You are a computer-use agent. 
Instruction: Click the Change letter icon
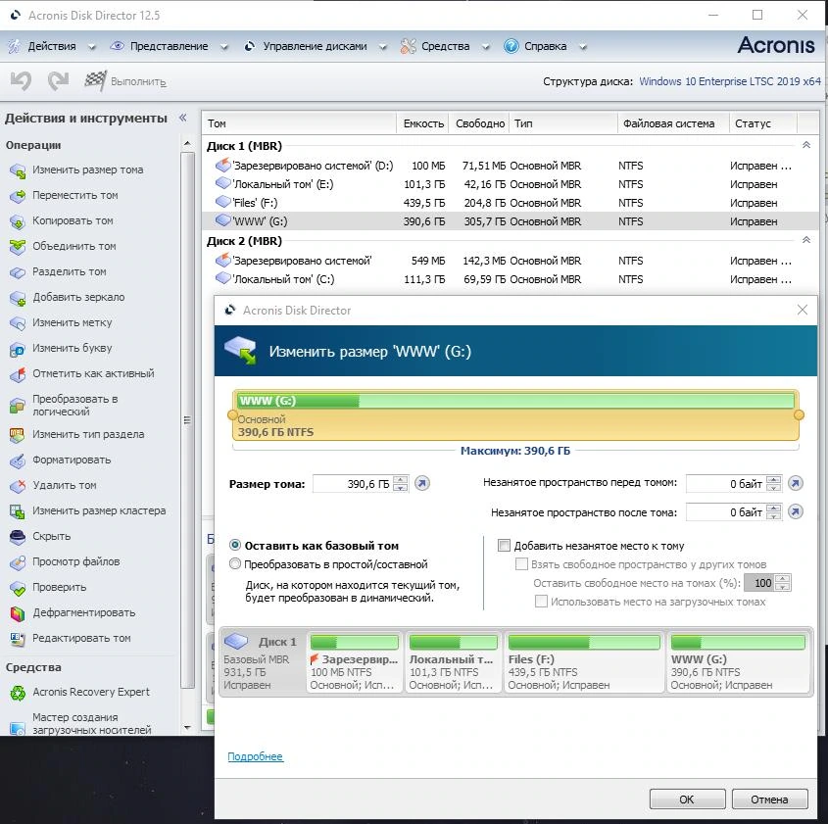18,349
